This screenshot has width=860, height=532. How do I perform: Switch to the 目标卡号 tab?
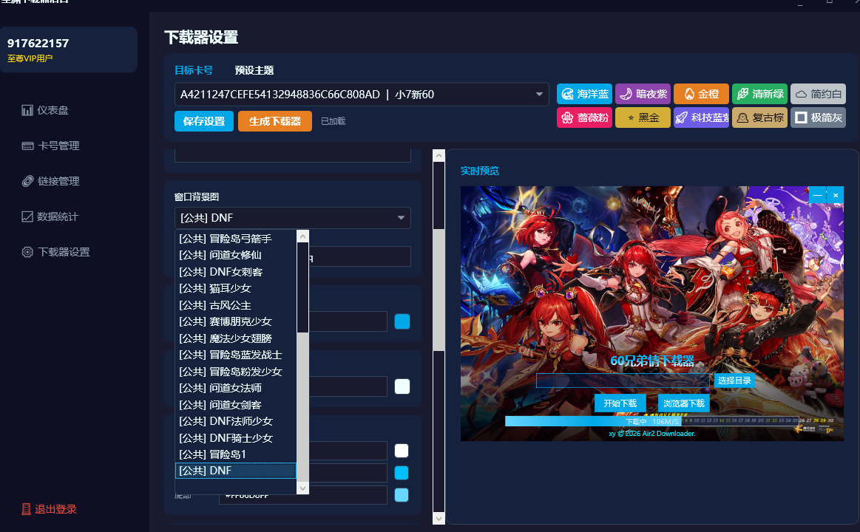pos(194,70)
